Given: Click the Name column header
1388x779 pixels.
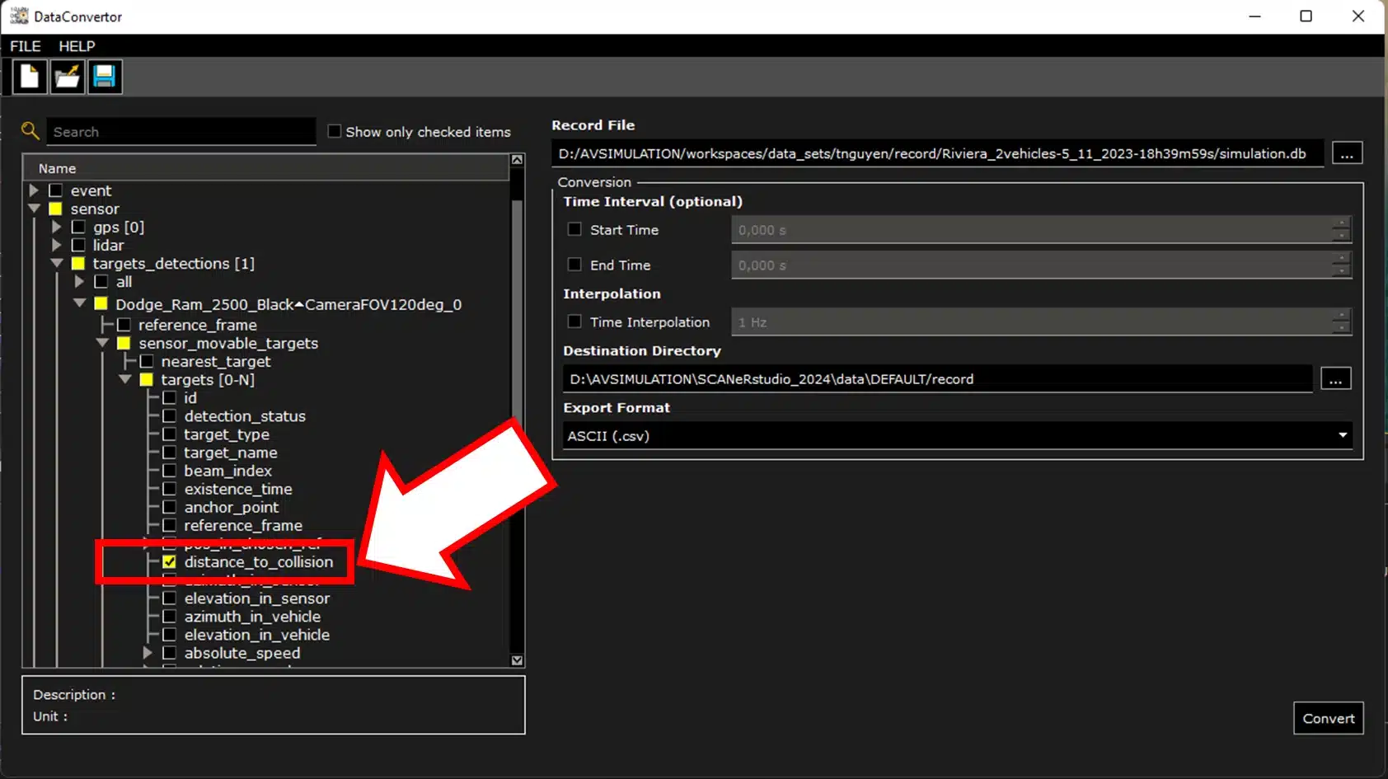Looking at the screenshot, I should [266, 168].
